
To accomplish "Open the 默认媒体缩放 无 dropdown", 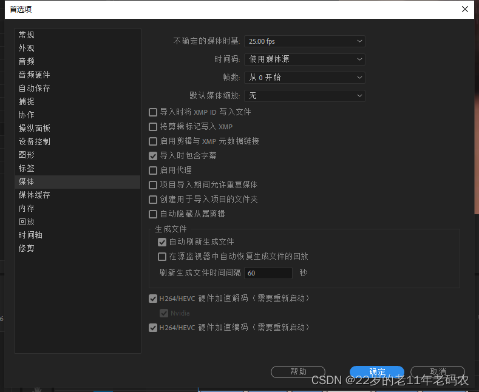I will (305, 96).
